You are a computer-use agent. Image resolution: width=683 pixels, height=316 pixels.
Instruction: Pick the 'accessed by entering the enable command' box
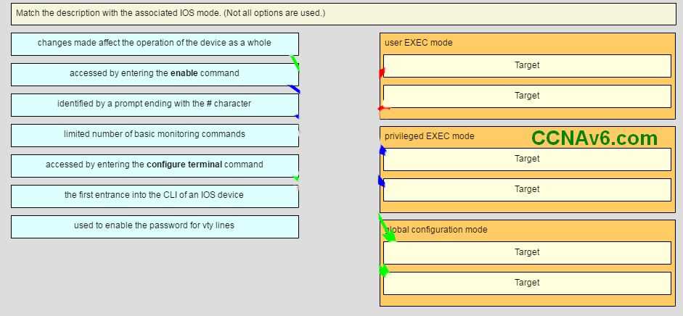[155, 75]
